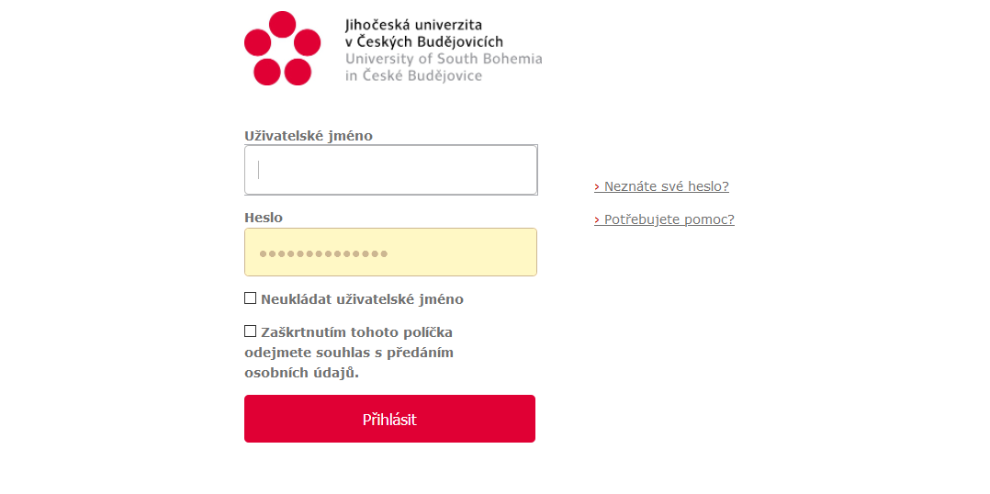Enable the Neukládat uživatelské jméno checkbox

point(250,298)
